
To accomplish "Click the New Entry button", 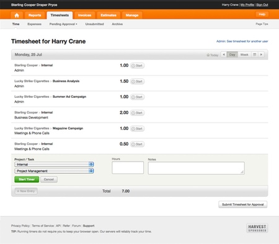I will click(x=26, y=191).
